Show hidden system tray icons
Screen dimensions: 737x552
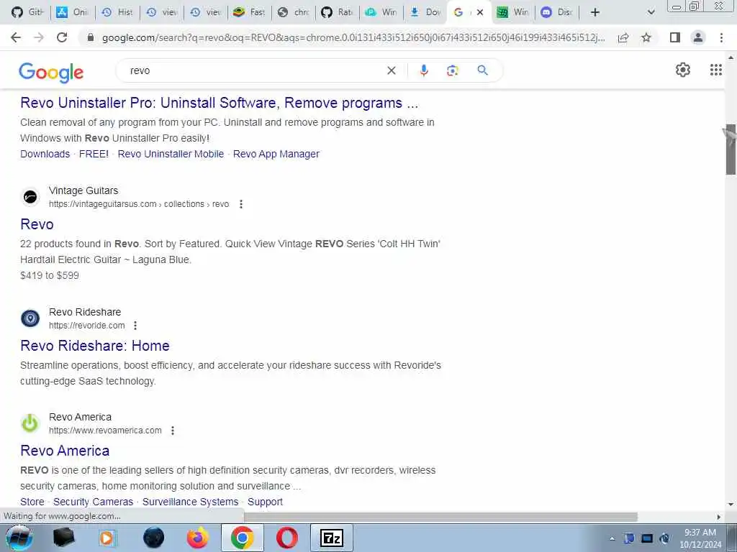[x=612, y=538]
